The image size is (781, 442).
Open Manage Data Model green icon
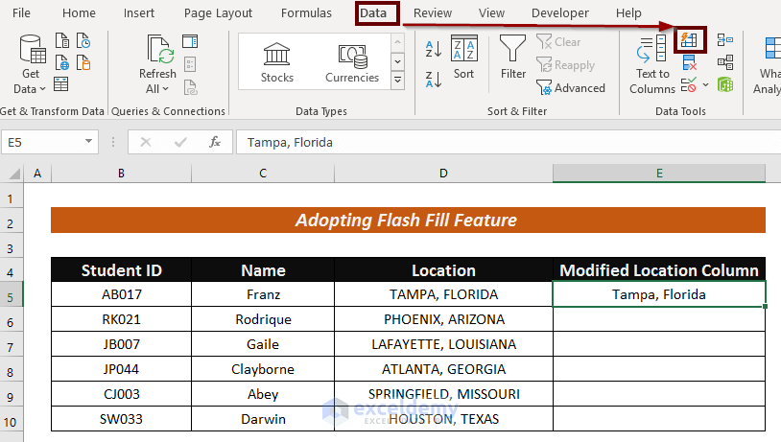coord(725,84)
